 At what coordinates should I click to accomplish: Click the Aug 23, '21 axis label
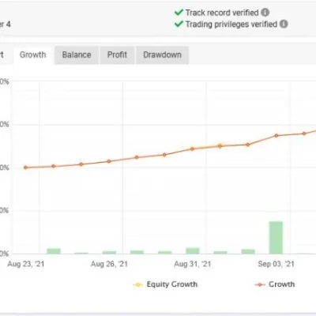26,264
